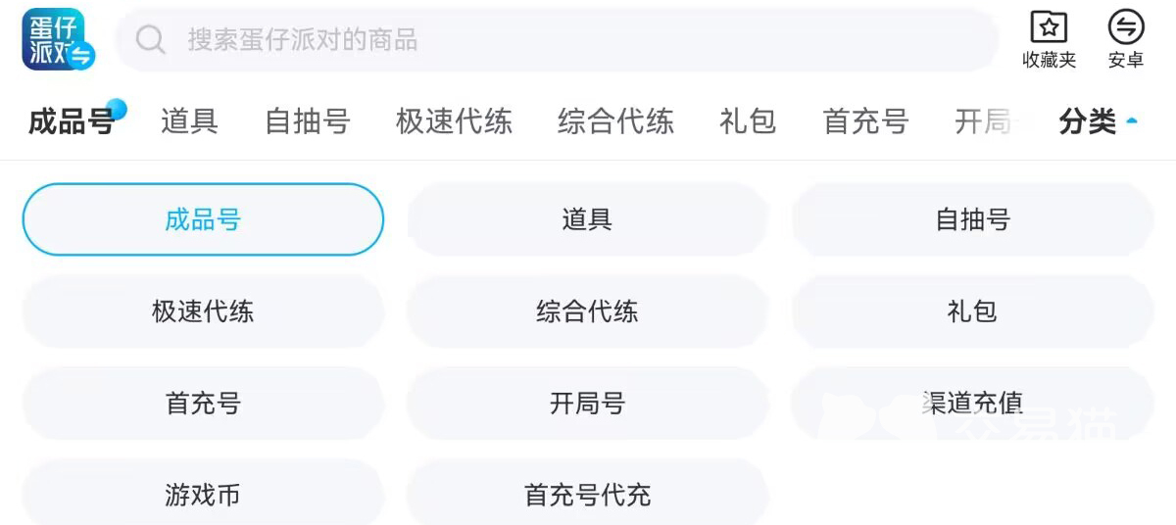
Task: Switch to the 道具 top tab
Action: coord(189,122)
